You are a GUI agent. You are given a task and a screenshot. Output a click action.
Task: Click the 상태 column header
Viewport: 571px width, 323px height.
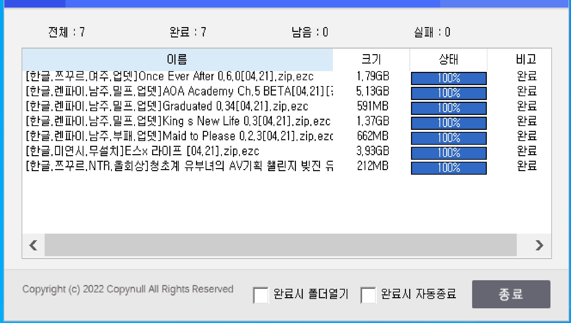point(448,59)
